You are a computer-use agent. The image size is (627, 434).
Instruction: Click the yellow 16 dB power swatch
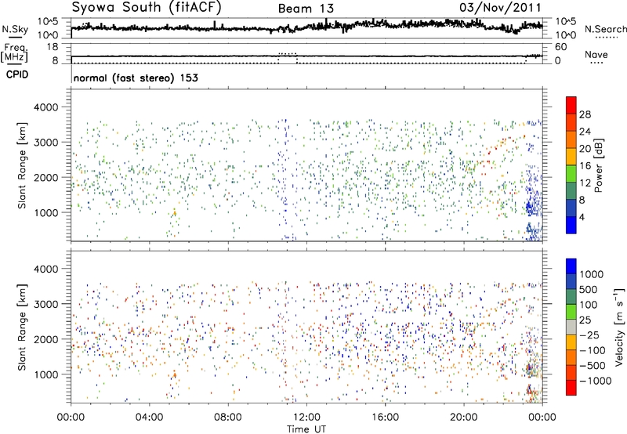[x=571, y=157]
